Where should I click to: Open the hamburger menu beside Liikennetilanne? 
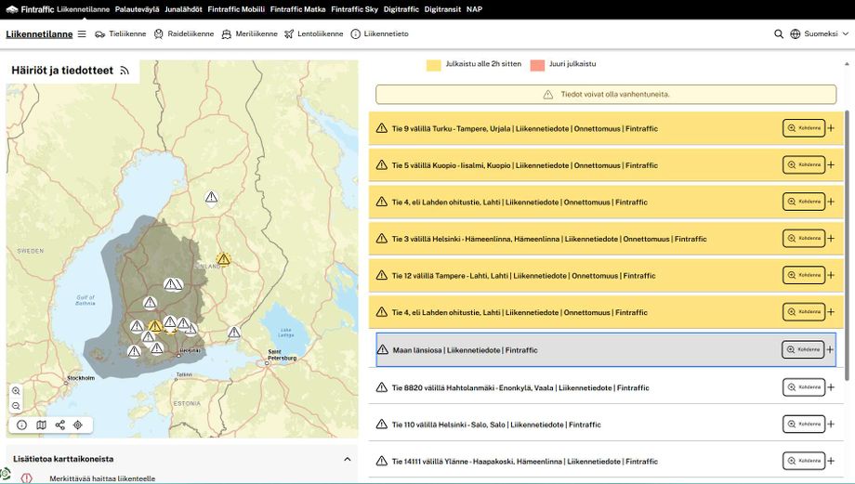point(82,33)
